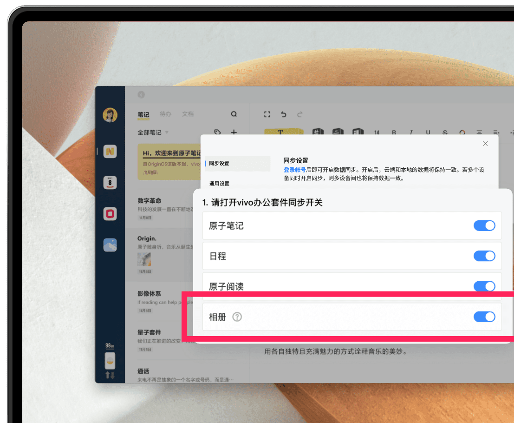The width and height of the screenshot is (514, 423).
Task: Open the text color picker circle
Action: 462,132
